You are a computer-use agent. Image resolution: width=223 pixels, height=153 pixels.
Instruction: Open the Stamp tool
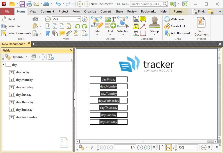click(154, 26)
